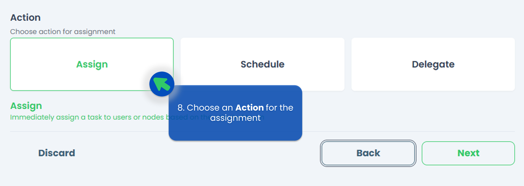Proceed using the green Next button
The height and width of the screenshot is (186, 524).
point(468,153)
